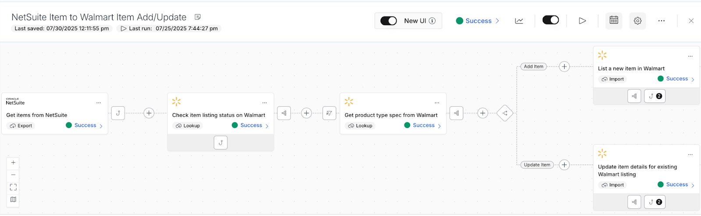Click Oracle NetSuite logo on export card
The image size is (701, 216).
pos(15,101)
